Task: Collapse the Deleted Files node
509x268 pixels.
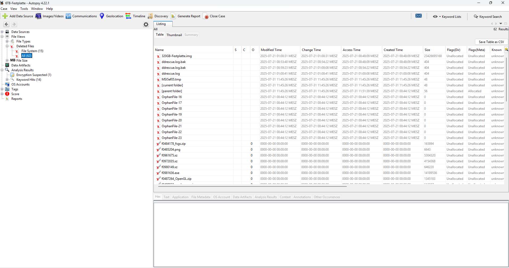Action: [7, 46]
